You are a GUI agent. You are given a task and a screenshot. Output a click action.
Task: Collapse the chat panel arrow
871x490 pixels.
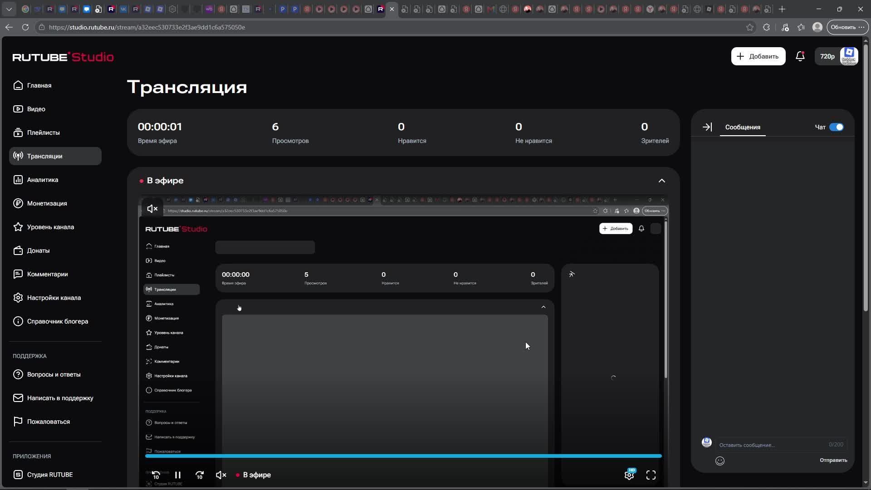707,127
